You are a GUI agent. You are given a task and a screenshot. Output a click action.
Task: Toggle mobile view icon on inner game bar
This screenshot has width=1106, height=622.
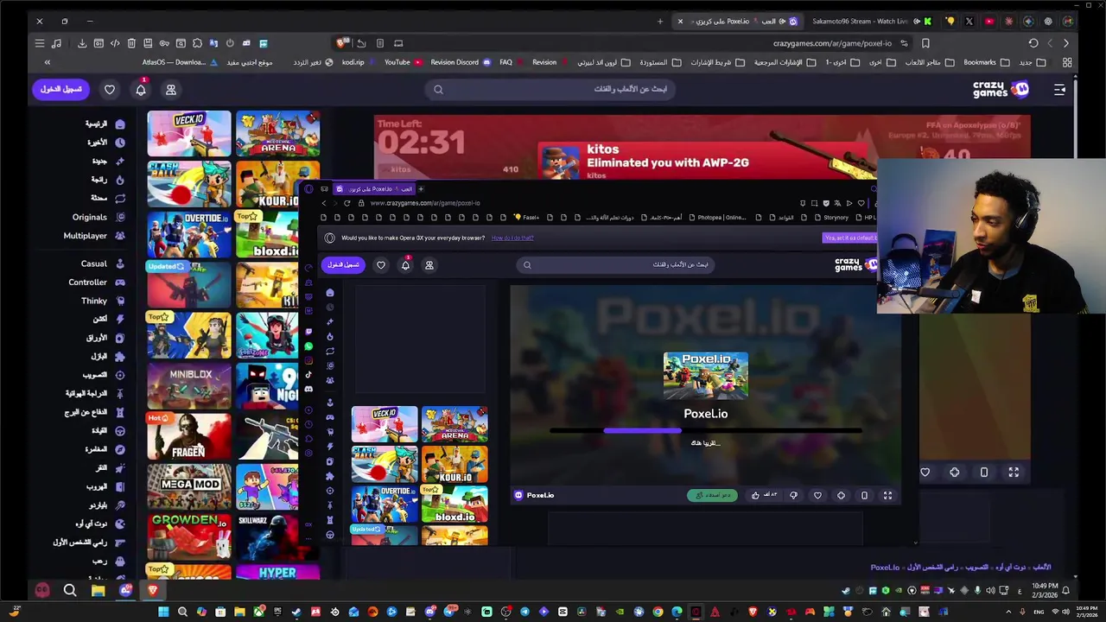point(864,495)
